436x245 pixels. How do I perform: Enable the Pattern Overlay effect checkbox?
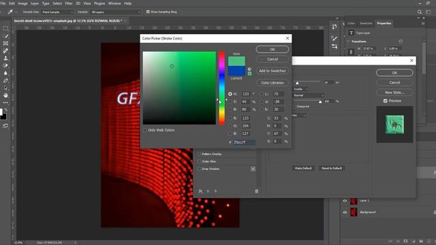click(199, 154)
